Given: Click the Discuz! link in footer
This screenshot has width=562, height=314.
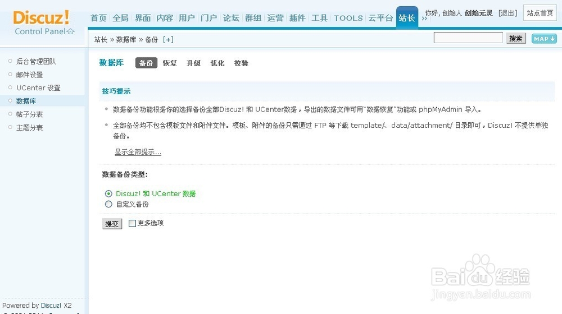Looking at the screenshot, I should pyautogui.click(x=51, y=306).
